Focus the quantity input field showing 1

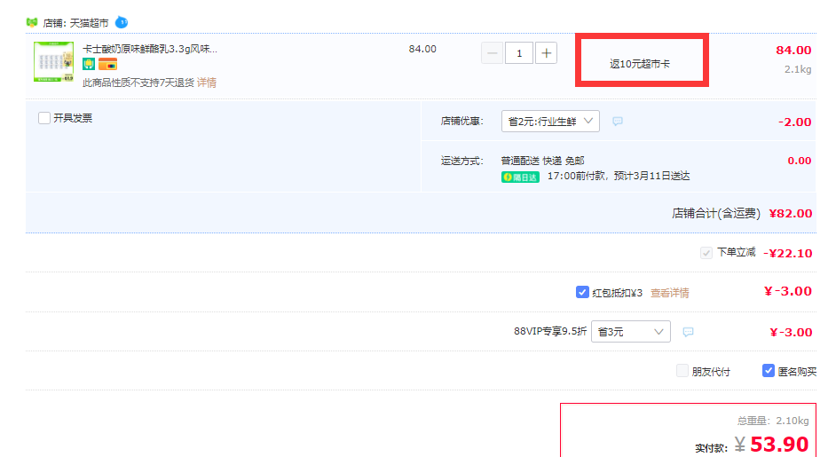point(519,52)
